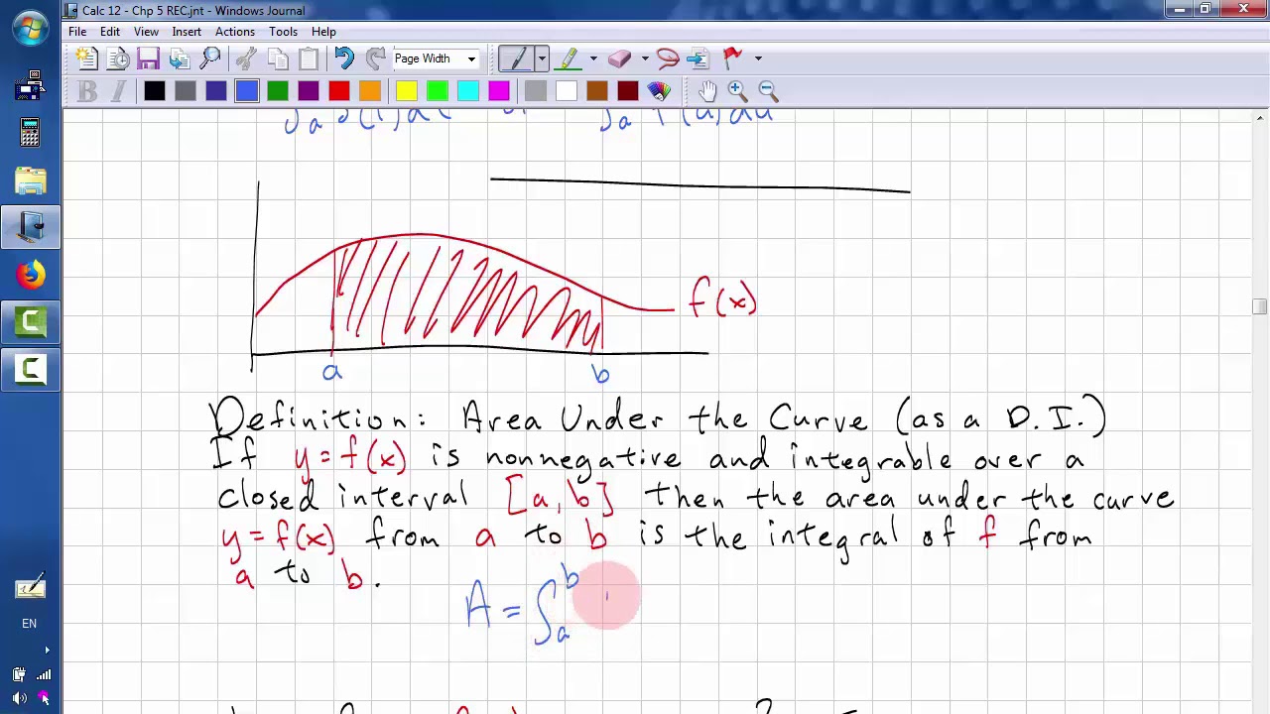This screenshot has width=1270, height=714.
Task: Click the Paste clipboard icon
Action: point(309,59)
